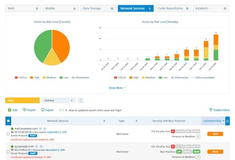Click the plus box icon next to mail.example.com

40,129
